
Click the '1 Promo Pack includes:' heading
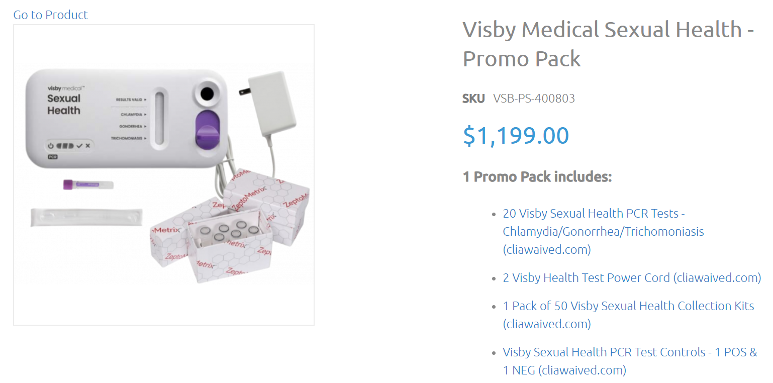pos(536,177)
